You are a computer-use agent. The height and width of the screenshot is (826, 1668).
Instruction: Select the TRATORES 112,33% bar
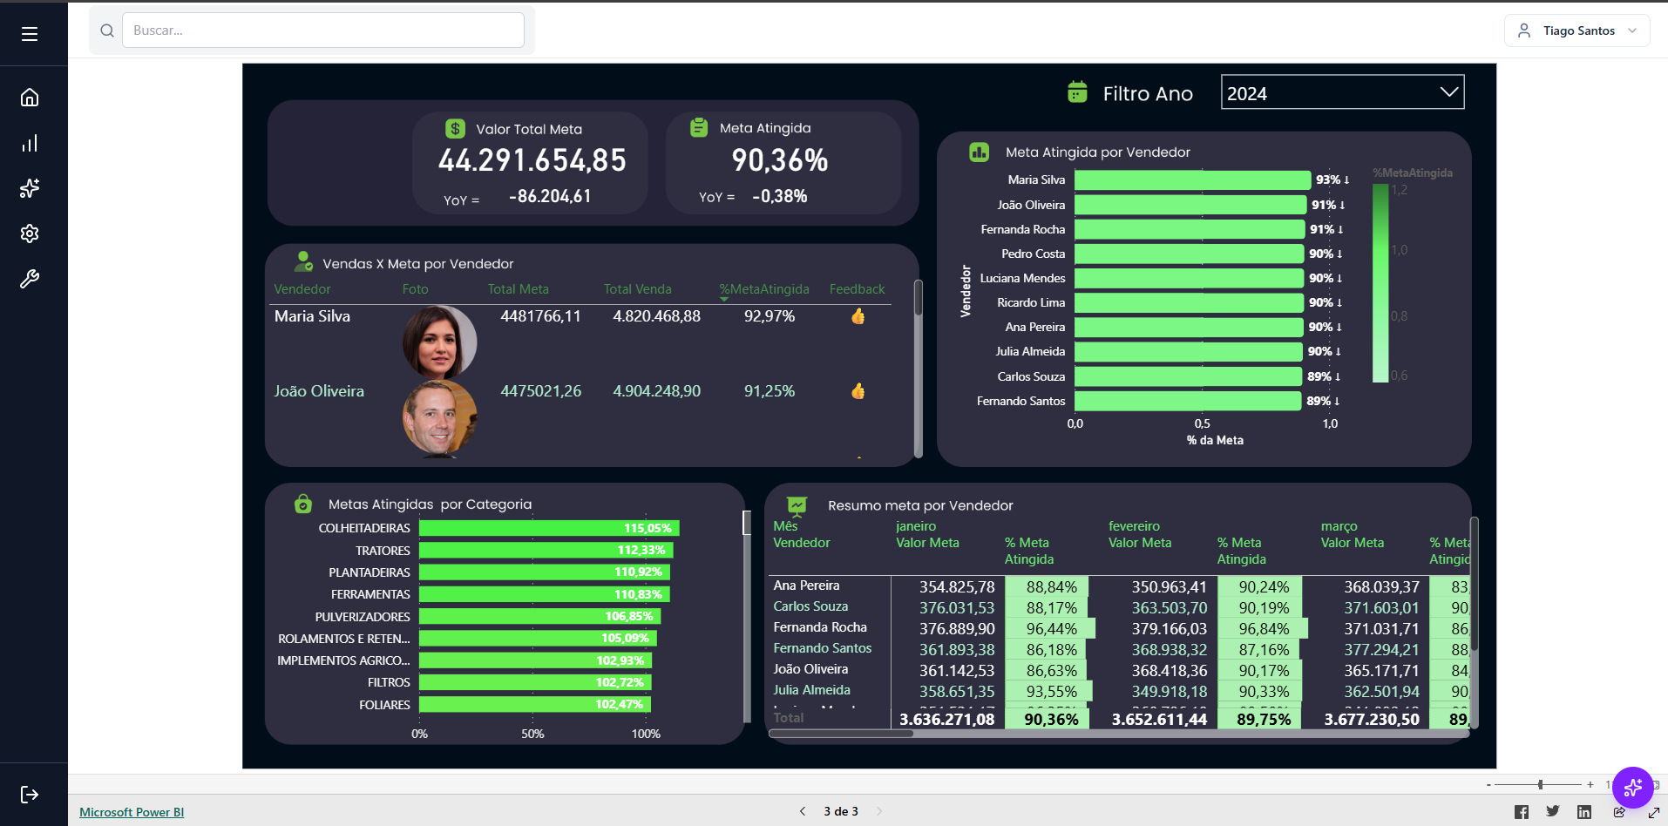(x=546, y=551)
